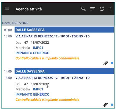Select the 14:00 DALLE SASSE SPA header
Image resolution: width=116 pixels, height=109 pixels.
click(x=64, y=71)
